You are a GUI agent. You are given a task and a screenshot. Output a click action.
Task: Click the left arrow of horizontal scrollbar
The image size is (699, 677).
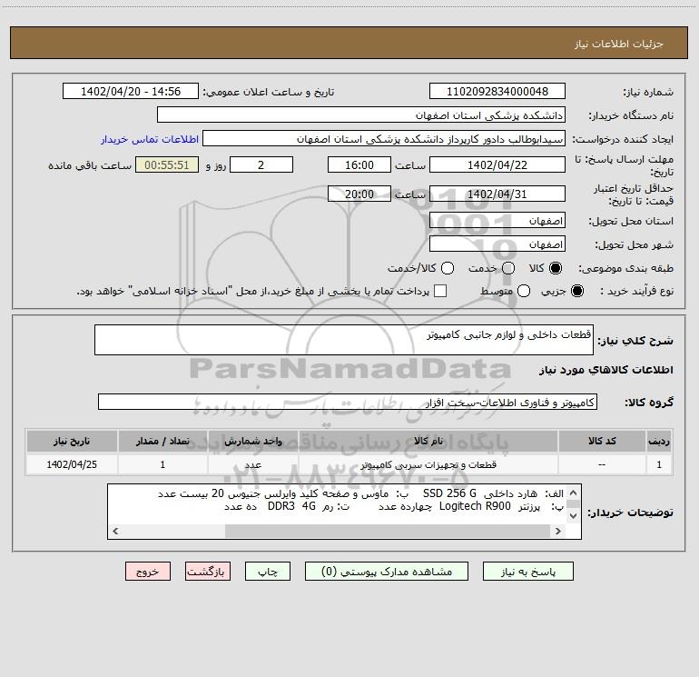pos(115,531)
